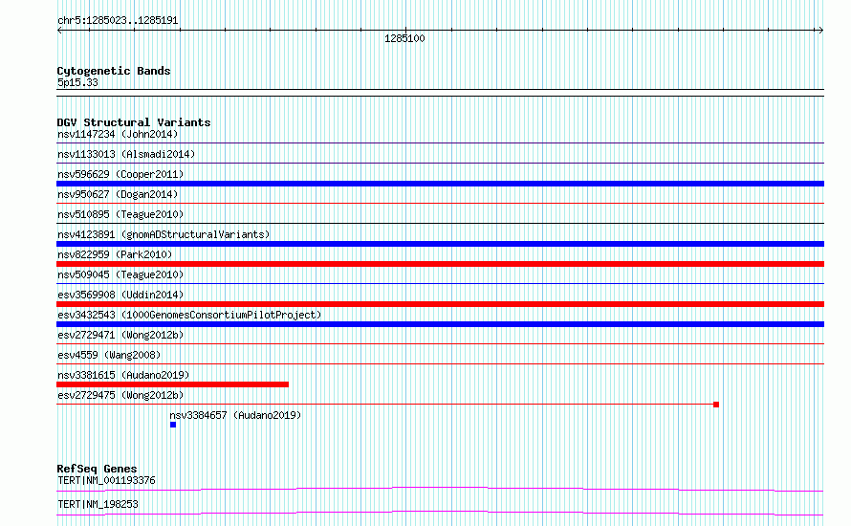Open nsv950627 (Dogan2014) variant label
The height and width of the screenshot is (526, 851).
coord(118,194)
